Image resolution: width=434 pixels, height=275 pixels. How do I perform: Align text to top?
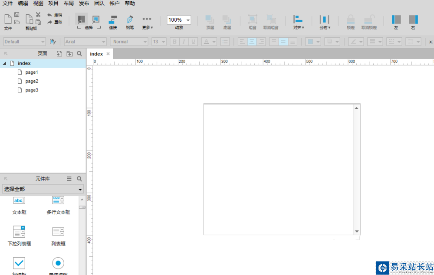pyautogui.click(x=274, y=42)
